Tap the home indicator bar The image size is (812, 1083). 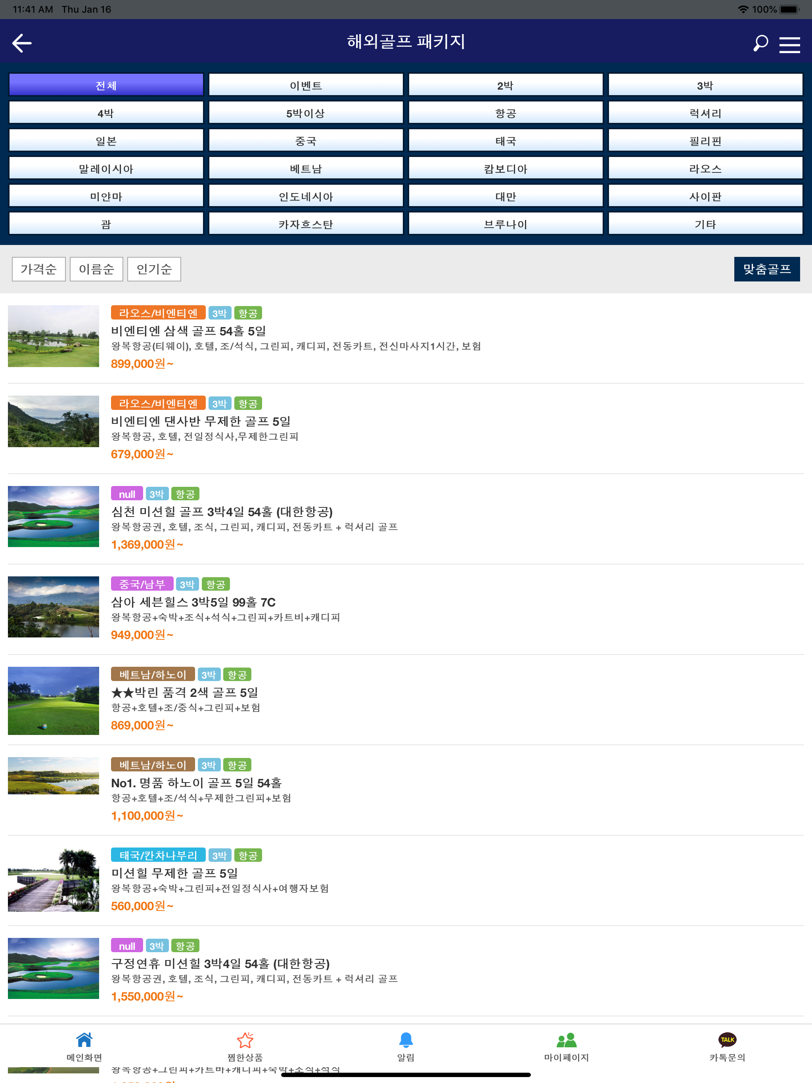point(406,1075)
